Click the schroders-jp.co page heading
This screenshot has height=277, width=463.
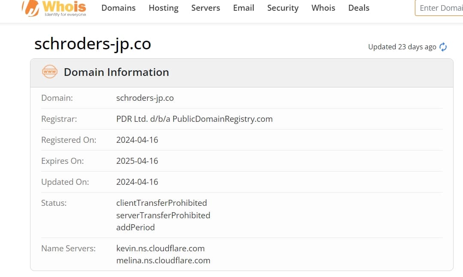(x=93, y=44)
